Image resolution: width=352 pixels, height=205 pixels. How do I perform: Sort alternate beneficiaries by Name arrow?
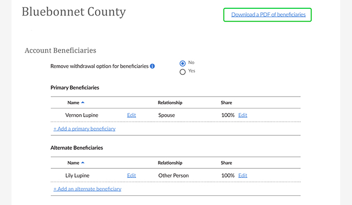83,163
